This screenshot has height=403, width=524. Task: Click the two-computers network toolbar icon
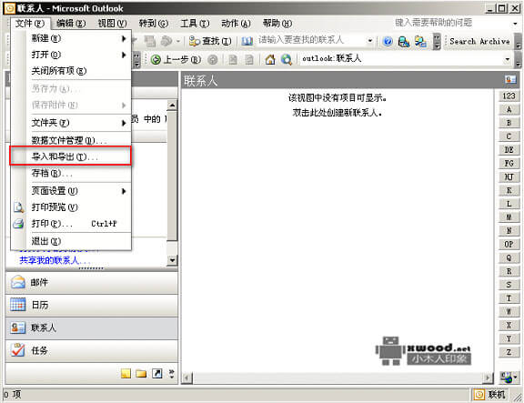click(420, 42)
